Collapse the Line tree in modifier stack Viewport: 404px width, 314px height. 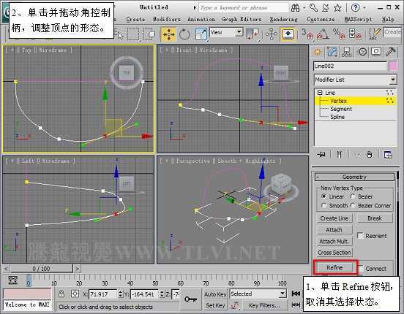[320, 93]
